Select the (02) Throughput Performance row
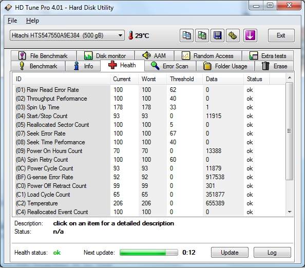Viewport: 305px width, 268px height. click(x=149, y=99)
